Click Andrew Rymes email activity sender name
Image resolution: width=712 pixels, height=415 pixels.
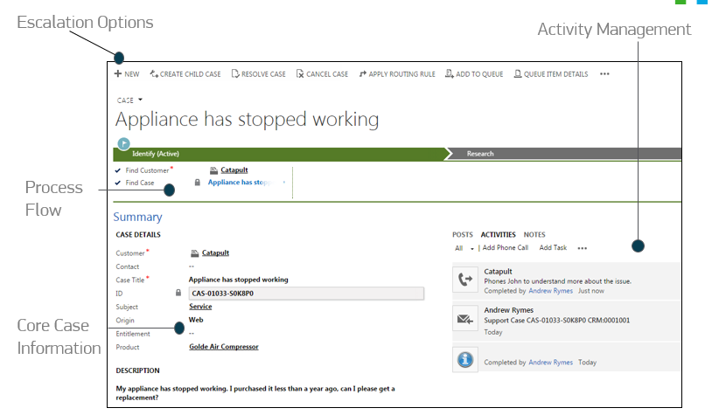point(508,310)
